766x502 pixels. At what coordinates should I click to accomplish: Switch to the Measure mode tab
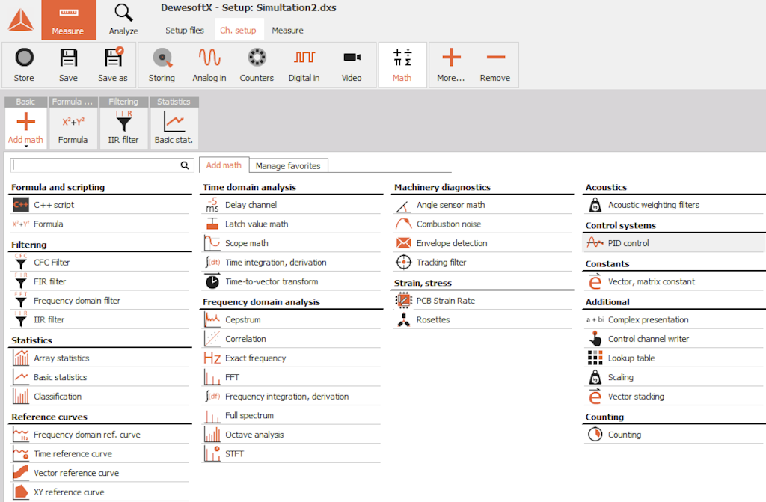pos(68,20)
